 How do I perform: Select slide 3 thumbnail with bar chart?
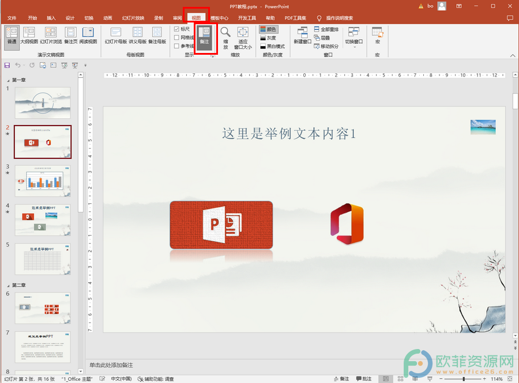(43, 181)
